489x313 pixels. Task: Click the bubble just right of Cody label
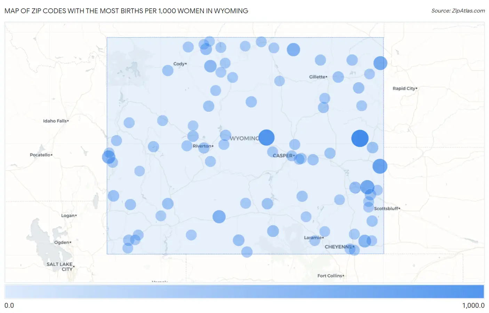click(x=210, y=66)
